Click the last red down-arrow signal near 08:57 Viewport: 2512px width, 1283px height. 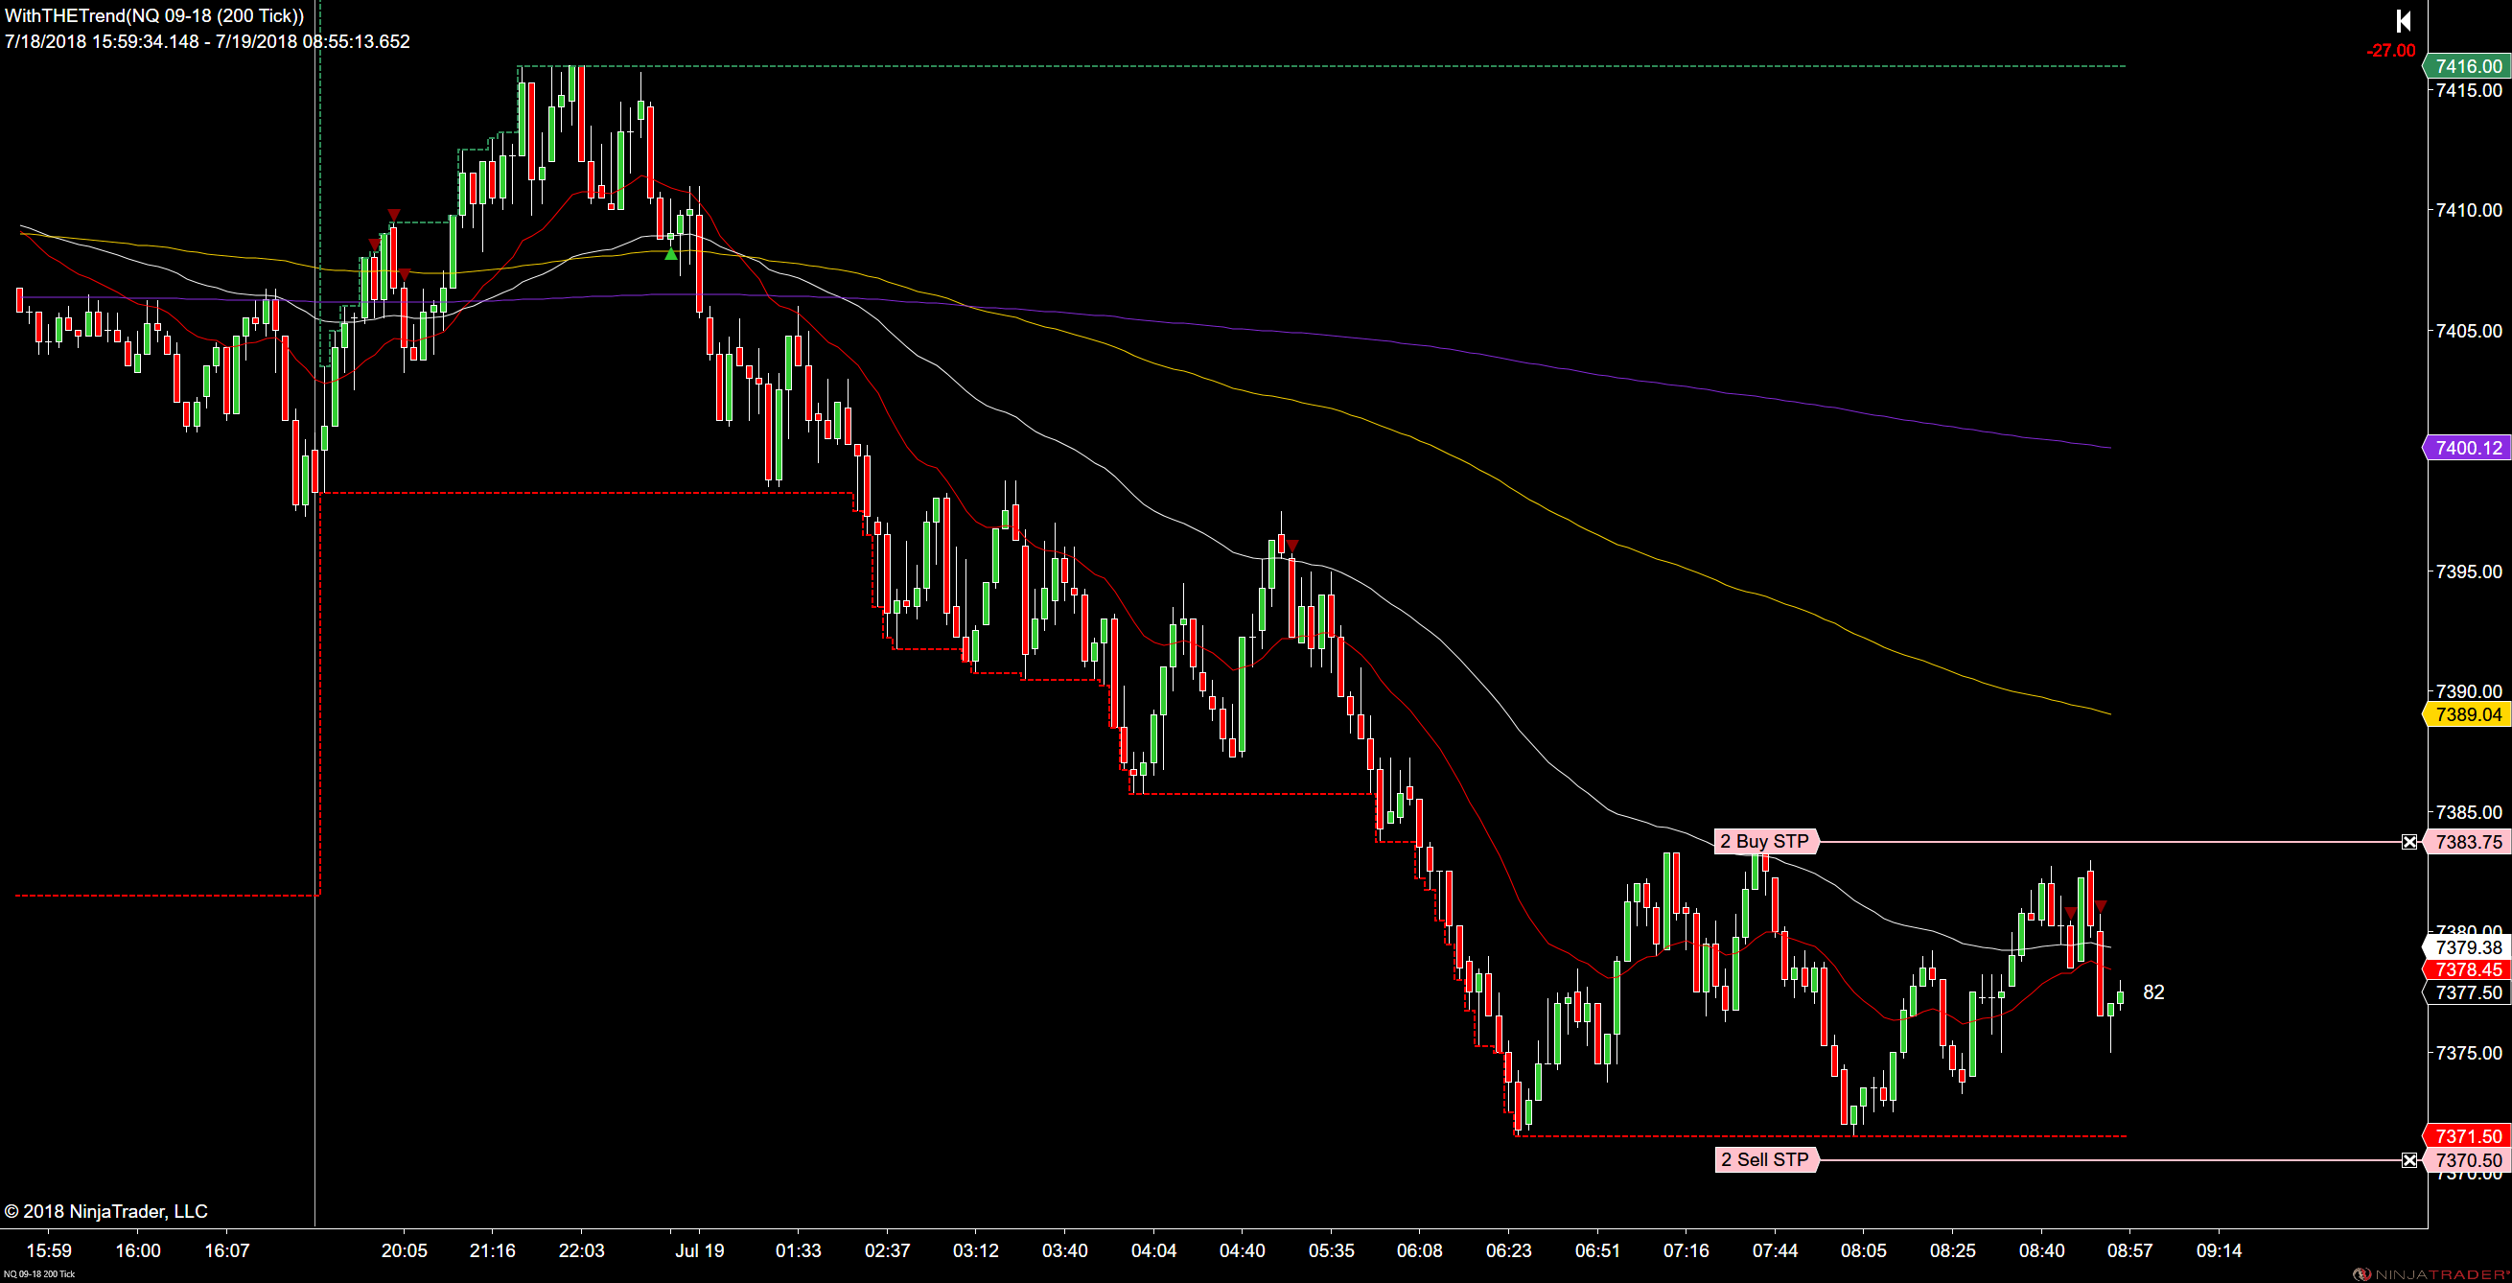click(x=2100, y=907)
